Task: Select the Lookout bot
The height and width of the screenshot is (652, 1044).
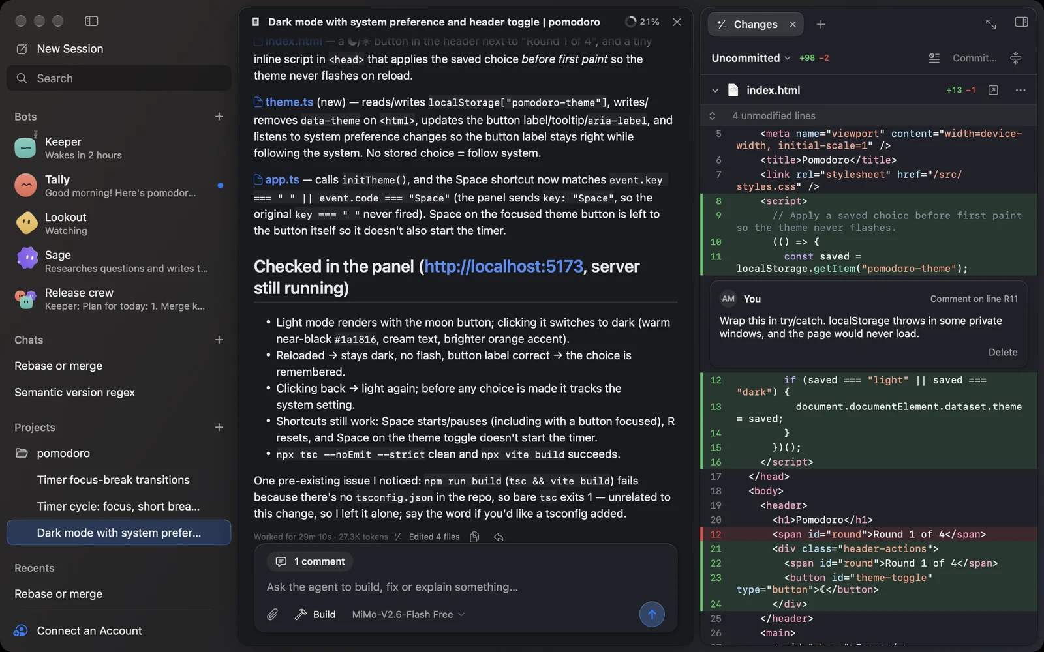Action: [x=119, y=224]
